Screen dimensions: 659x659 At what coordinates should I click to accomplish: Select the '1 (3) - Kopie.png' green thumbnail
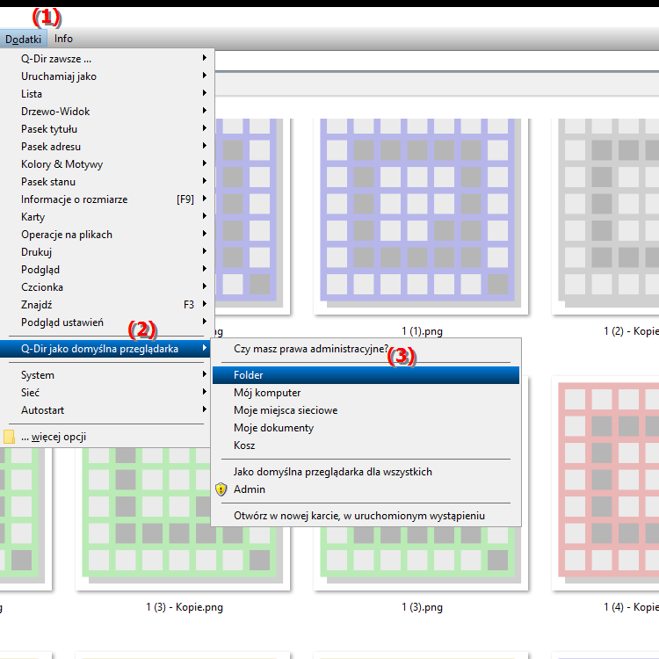(x=183, y=519)
